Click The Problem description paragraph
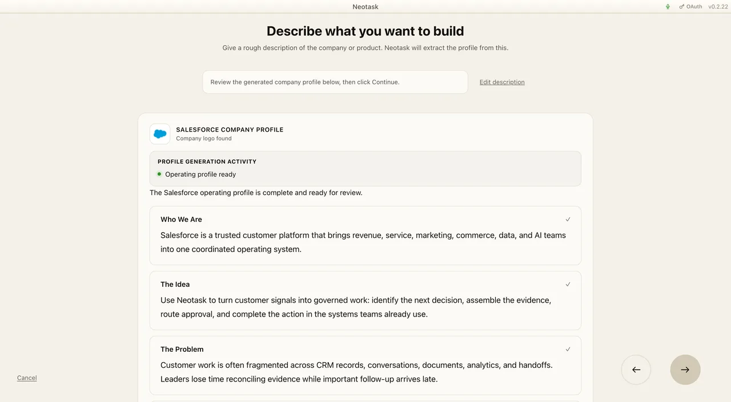This screenshot has height=402, width=731. (356, 372)
